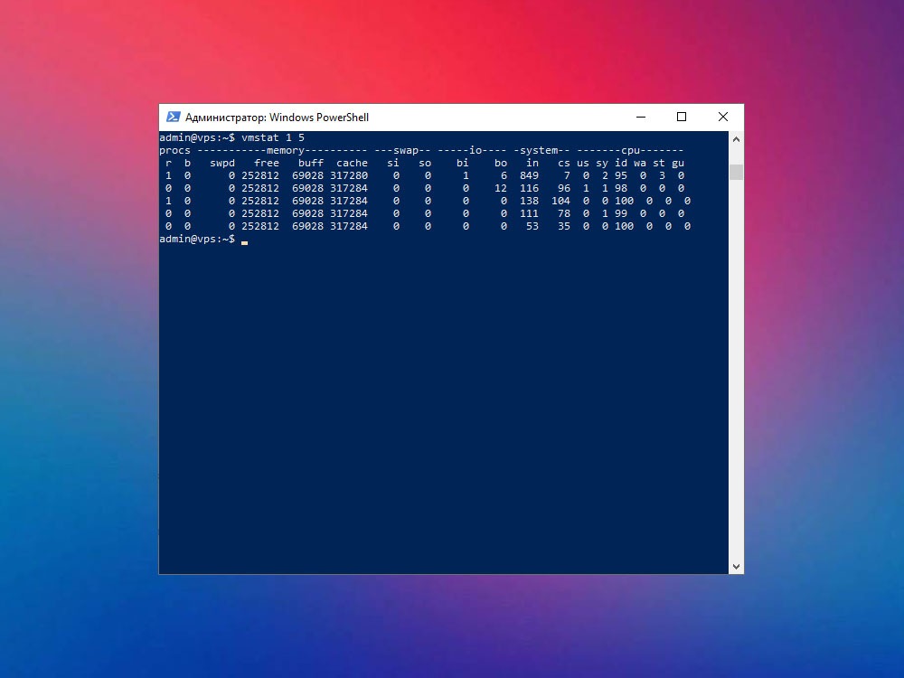Click the 'swpd' column label
The height and width of the screenshot is (678, 904).
222,163
